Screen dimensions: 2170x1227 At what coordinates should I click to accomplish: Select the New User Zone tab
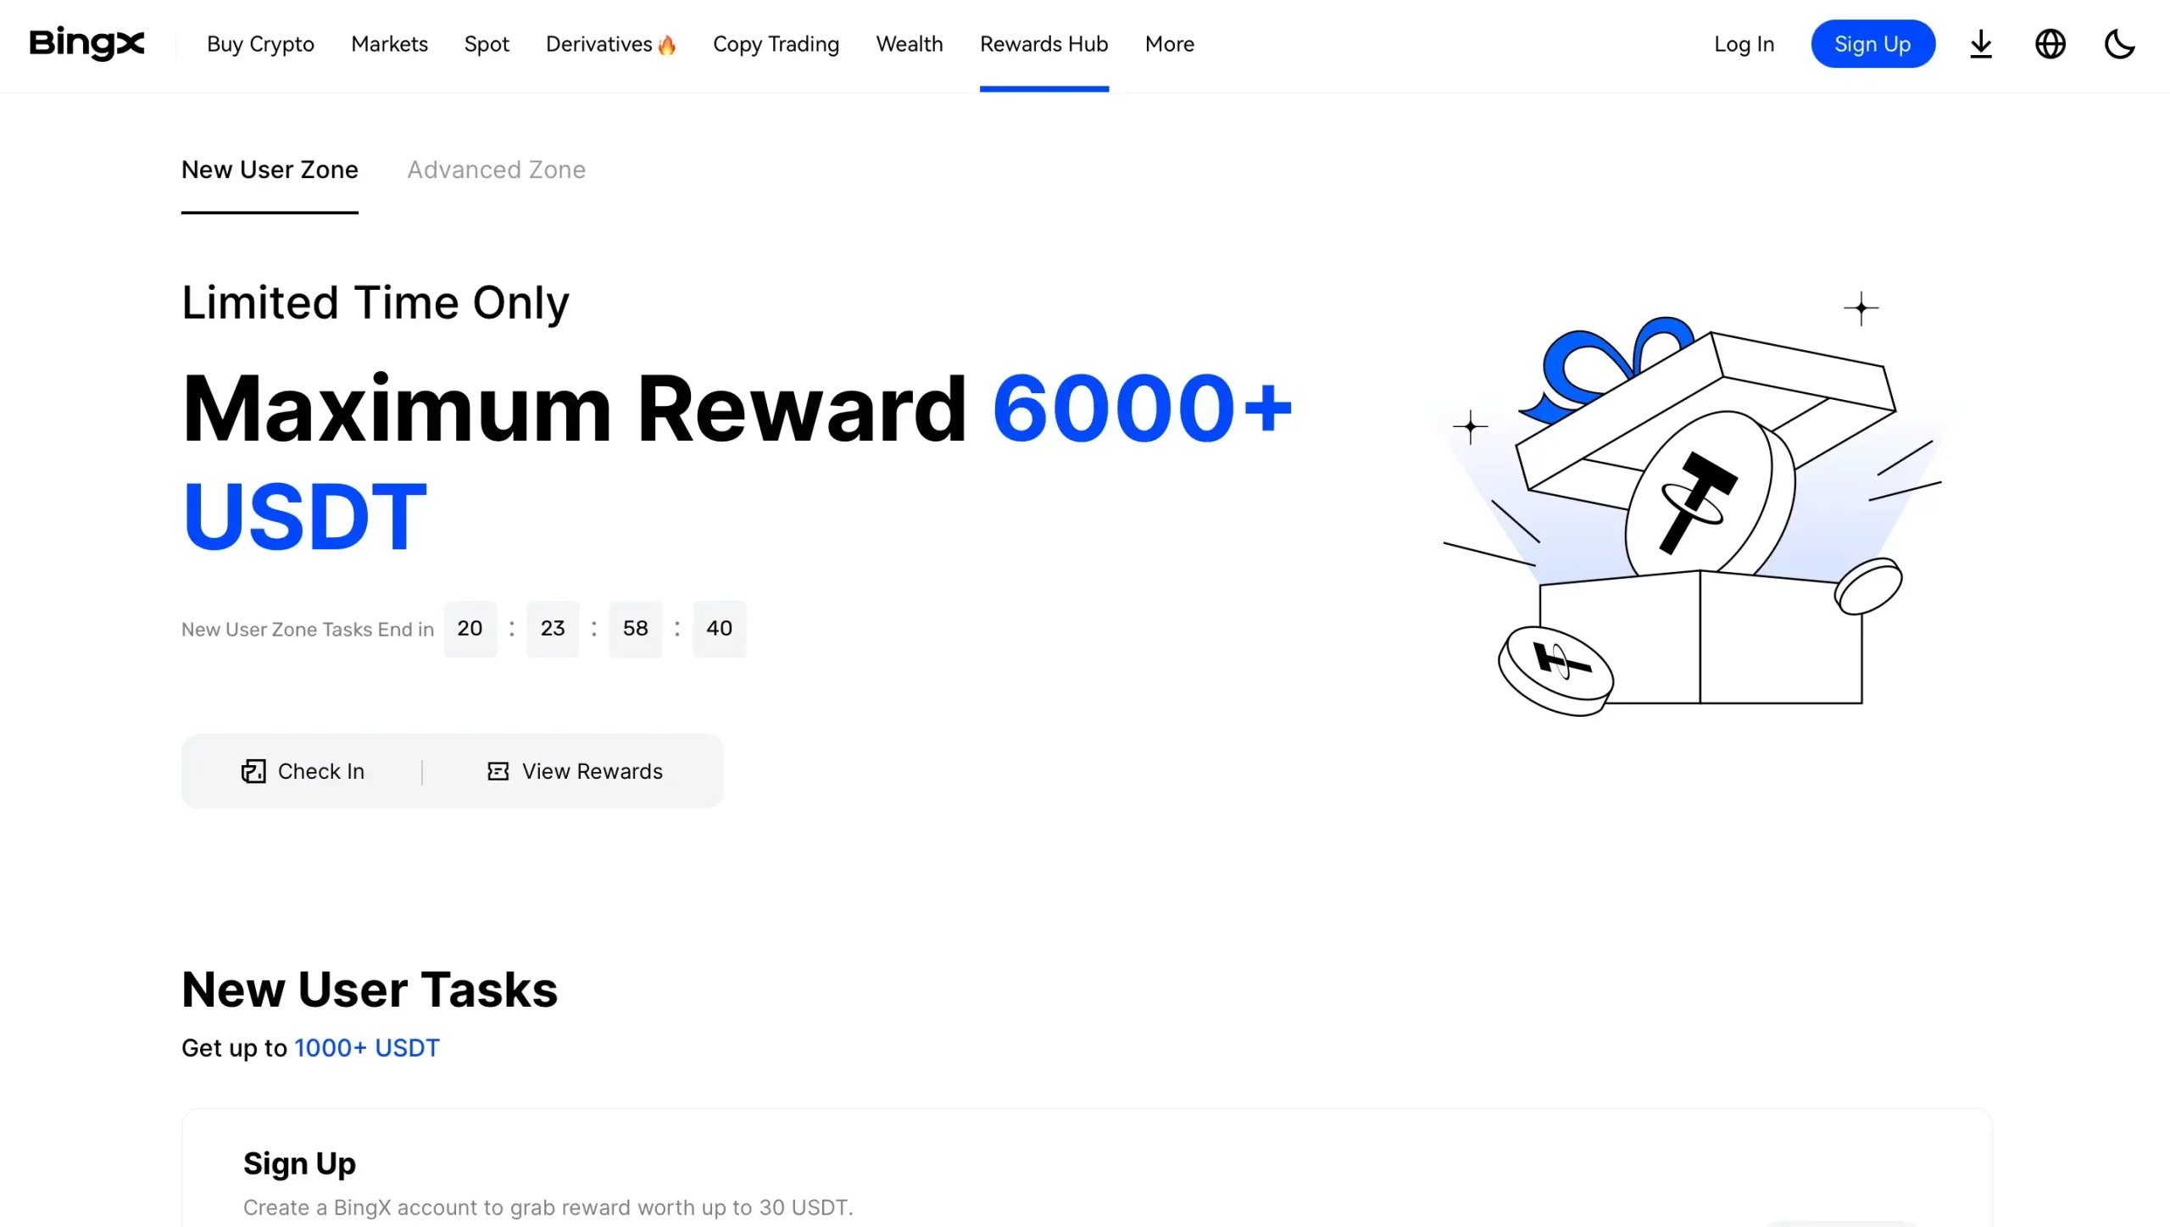coord(270,169)
